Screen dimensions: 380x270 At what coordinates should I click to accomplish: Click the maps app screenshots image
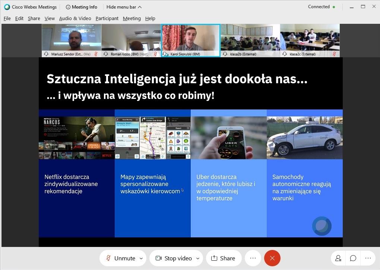(153, 138)
